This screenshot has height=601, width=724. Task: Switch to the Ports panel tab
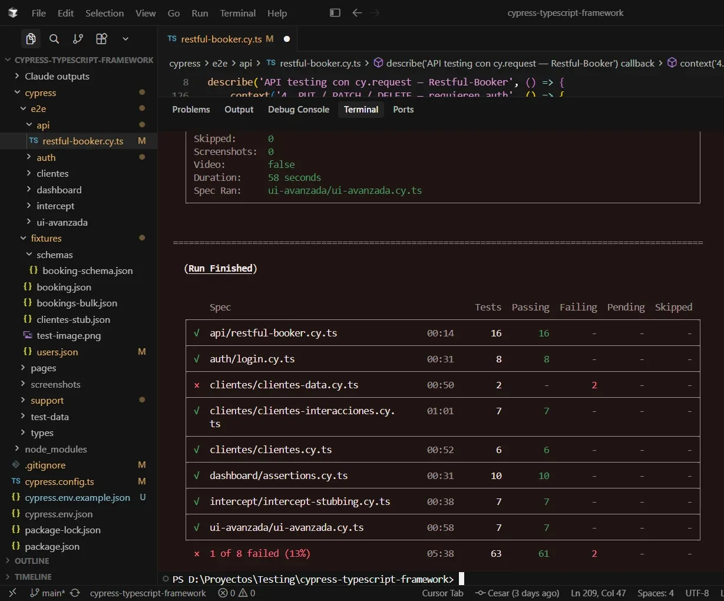pyautogui.click(x=404, y=110)
